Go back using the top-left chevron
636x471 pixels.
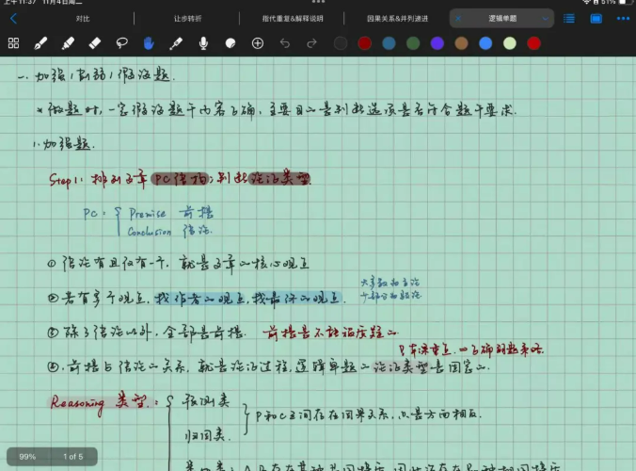pos(13,18)
